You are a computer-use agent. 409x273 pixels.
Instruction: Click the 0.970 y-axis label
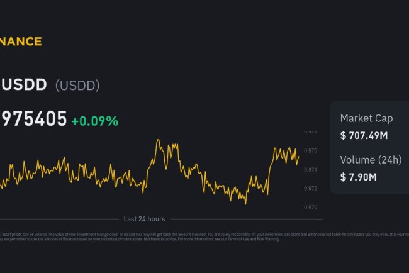click(311, 207)
